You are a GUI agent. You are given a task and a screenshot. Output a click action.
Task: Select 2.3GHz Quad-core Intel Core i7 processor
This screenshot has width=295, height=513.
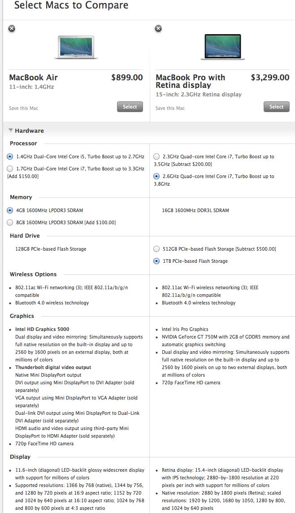(x=156, y=157)
